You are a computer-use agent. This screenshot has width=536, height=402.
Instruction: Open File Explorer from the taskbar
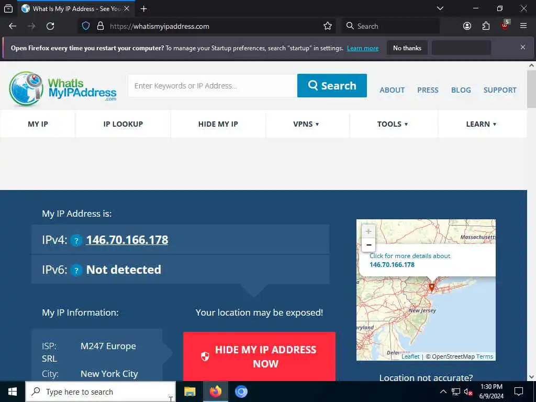click(x=189, y=392)
